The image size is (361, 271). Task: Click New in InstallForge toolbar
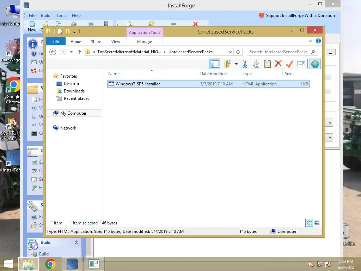pos(32,27)
